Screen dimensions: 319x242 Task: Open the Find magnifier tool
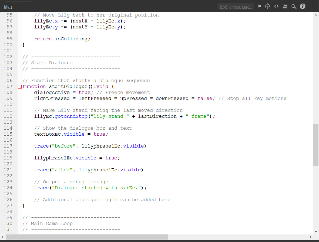[294, 6]
